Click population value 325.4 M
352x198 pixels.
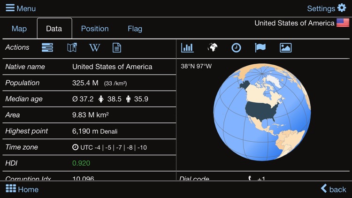click(85, 83)
